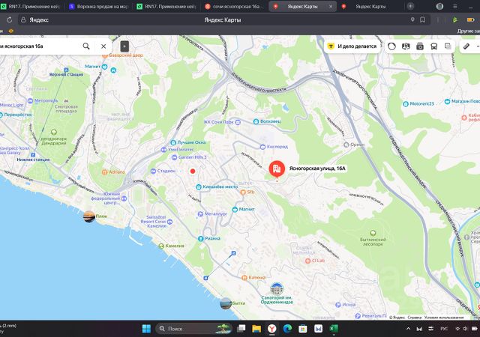Viewport: 480px width, 337px height.
Task: Open Санаторий им. Орджоникидзе thumbnail
Action: (277, 288)
